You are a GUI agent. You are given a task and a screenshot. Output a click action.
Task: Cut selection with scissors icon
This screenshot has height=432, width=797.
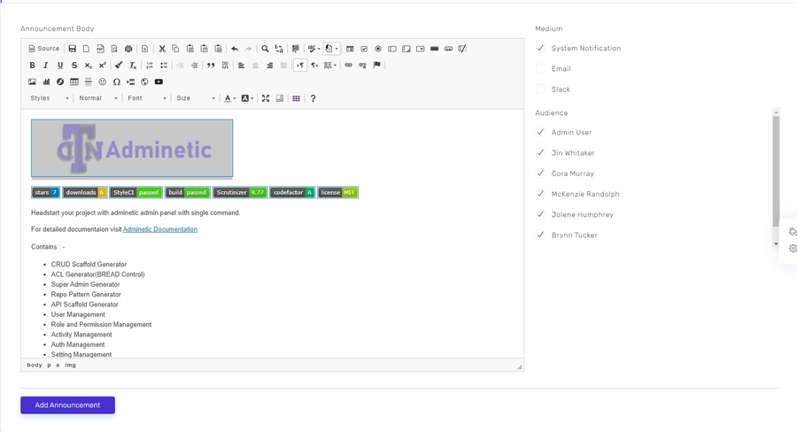tap(162, 49)
